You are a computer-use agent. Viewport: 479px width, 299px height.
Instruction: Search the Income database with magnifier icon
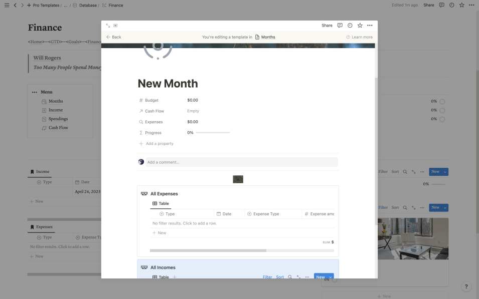pyautogui.click(x=405, y=172)
